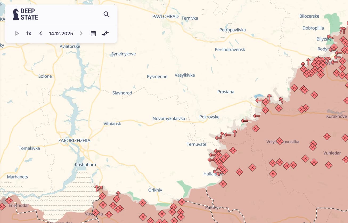
Task: Go to the next date arrow
Action: coord(81,33)
